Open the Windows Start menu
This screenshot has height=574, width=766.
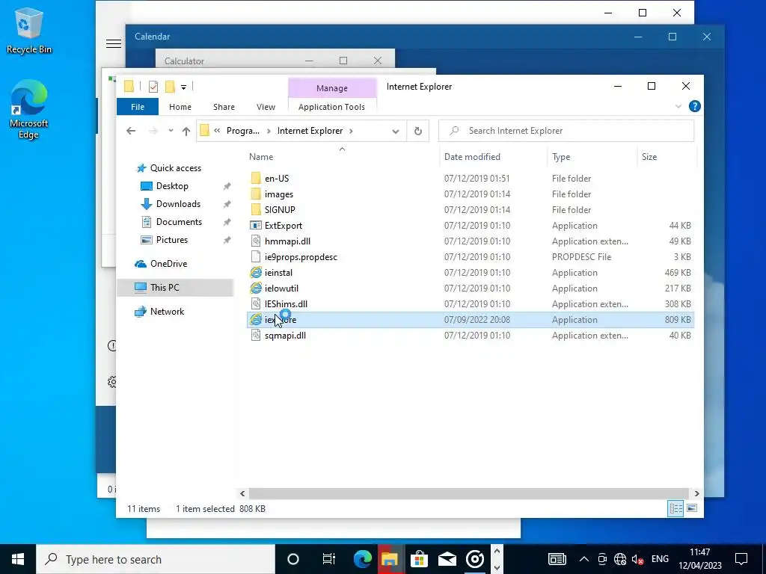click(18, 559)
